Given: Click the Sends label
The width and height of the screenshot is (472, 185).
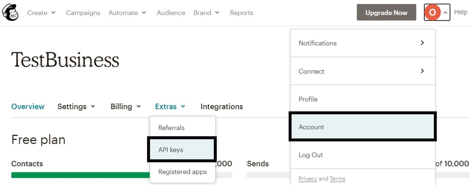Looking at the screenshot, I should click(258, 164).
